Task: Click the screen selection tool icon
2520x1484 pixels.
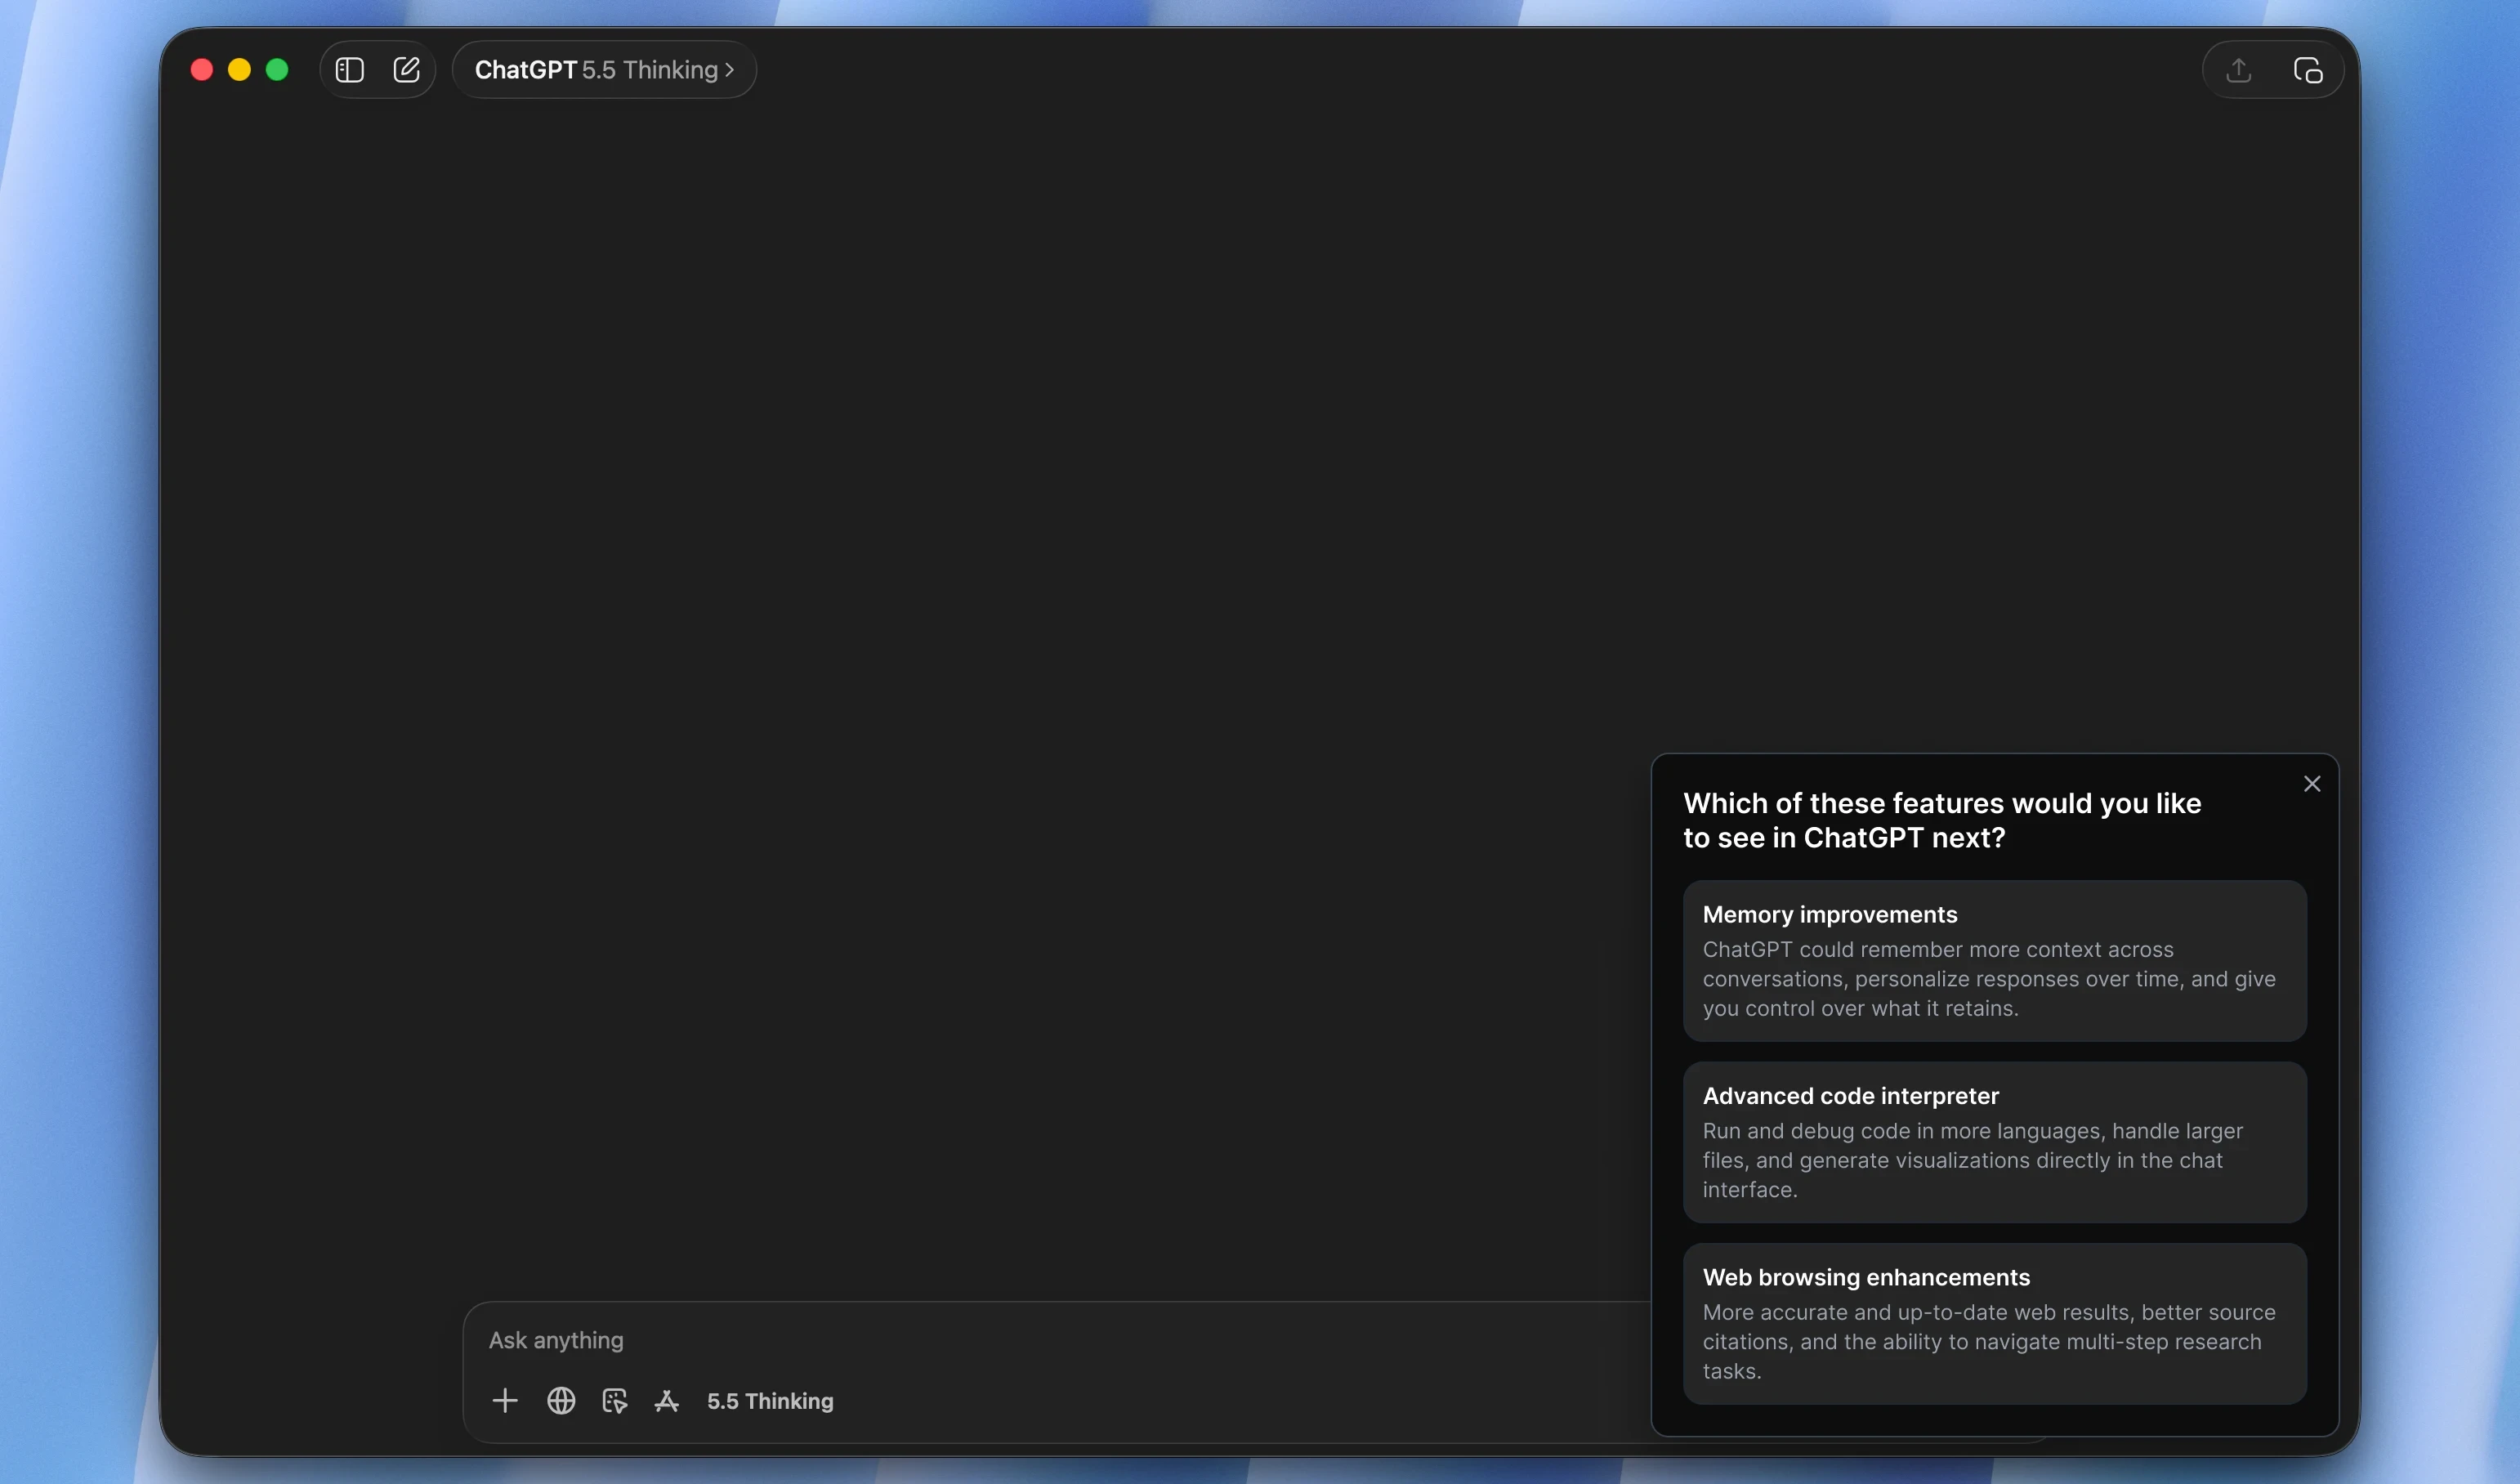Action: tap(614, 1400)
